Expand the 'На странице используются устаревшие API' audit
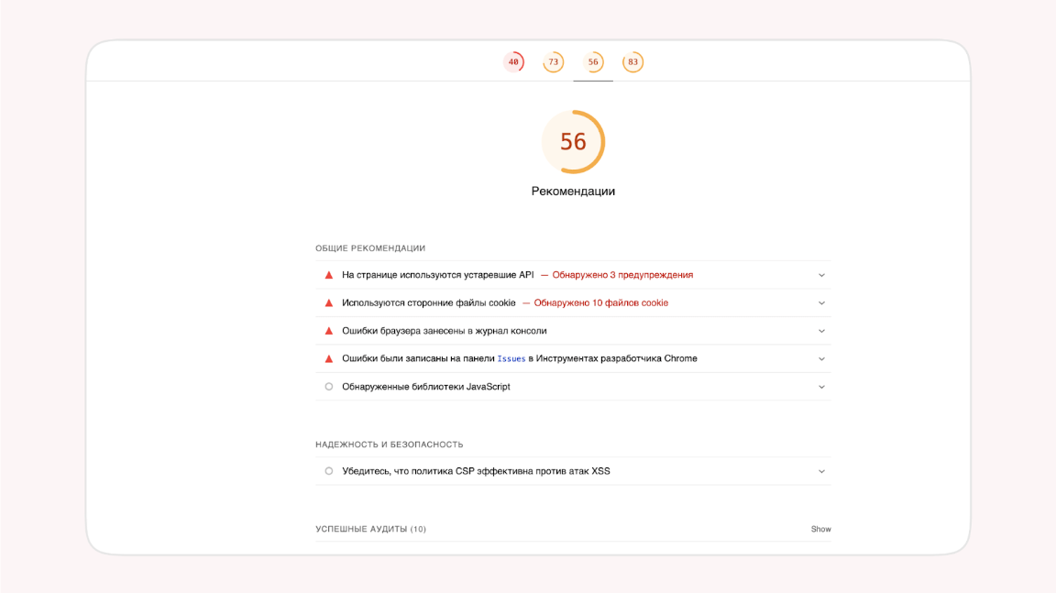This screenshot has width=1056, height=593. point(822,275)
